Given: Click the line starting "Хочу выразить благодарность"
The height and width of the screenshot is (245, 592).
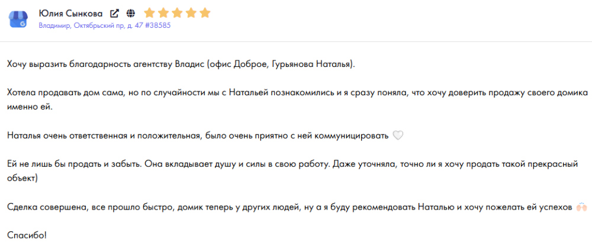Looking at the screenshot, I should pyautogui.click(x=181, y=64).
